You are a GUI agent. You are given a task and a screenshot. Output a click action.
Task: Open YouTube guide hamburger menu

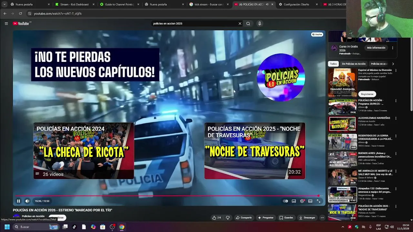[x=6, y=24]
